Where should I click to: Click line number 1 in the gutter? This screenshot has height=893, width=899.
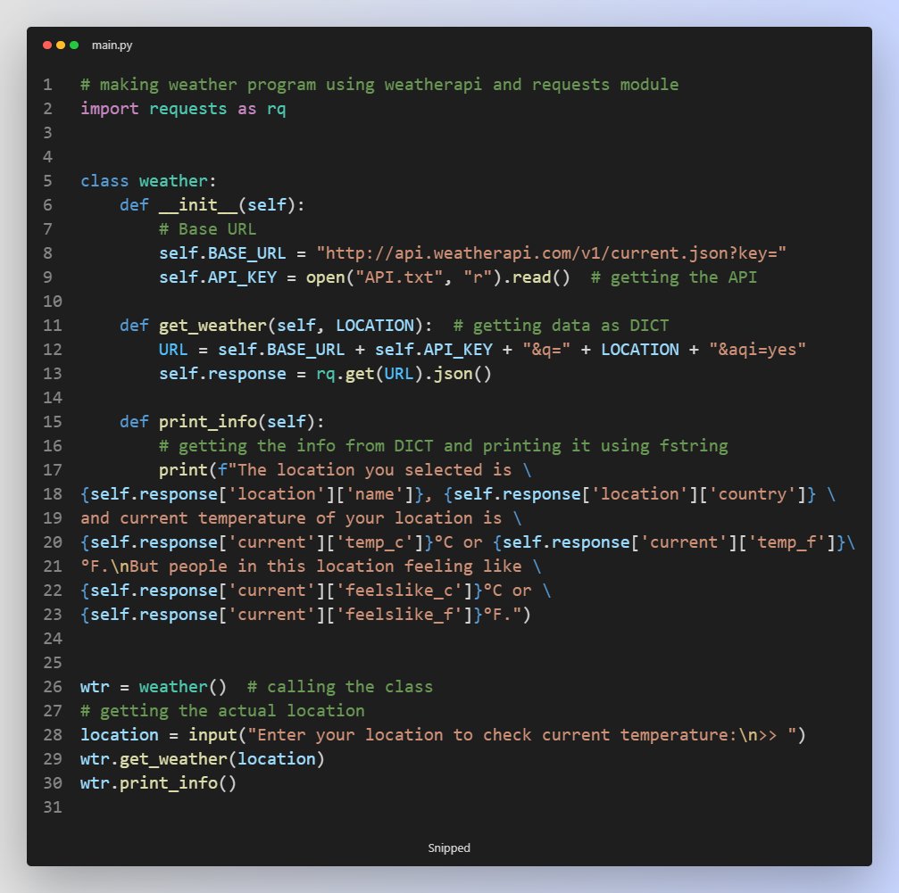point(47,85)
